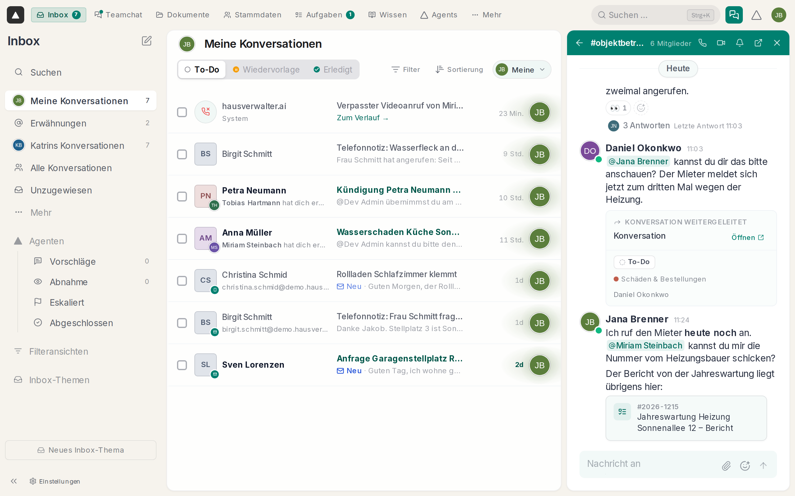This screenshot has width=795, height=496.
Task: Open the forwarded conversation via Öffnen
Action: tap(748, 237)
